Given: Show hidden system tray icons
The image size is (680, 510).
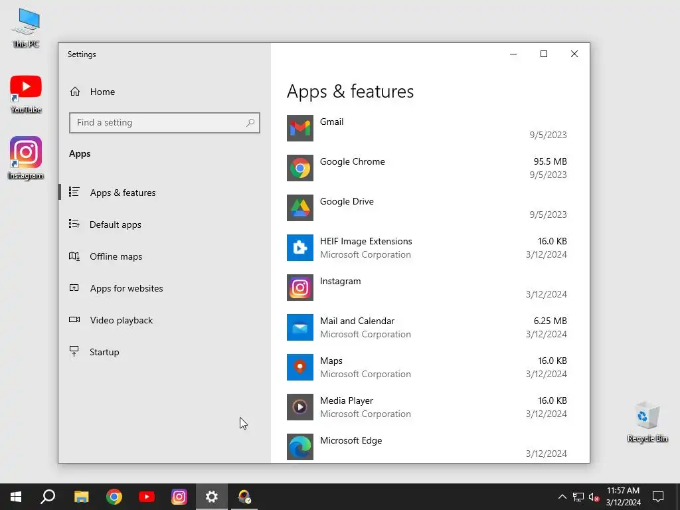Looking at the screenshot, I should coord(562,497).
